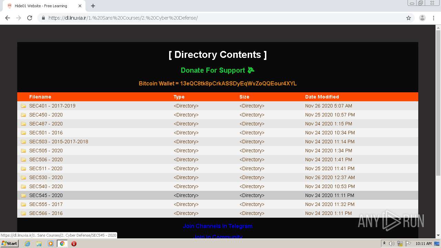Click the folder icon for SEC530 - 2020
The height and width of the screenshot is (248, 441).
pos(23,178)
